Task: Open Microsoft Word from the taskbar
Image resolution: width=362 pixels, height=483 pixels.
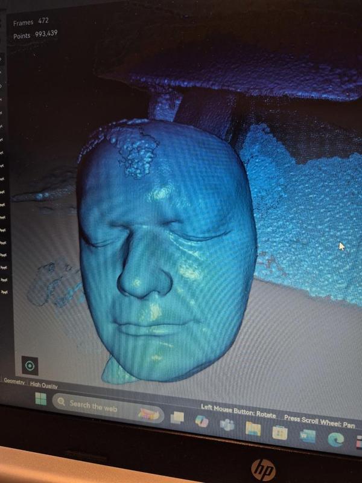Action: [x=308, y=437]
